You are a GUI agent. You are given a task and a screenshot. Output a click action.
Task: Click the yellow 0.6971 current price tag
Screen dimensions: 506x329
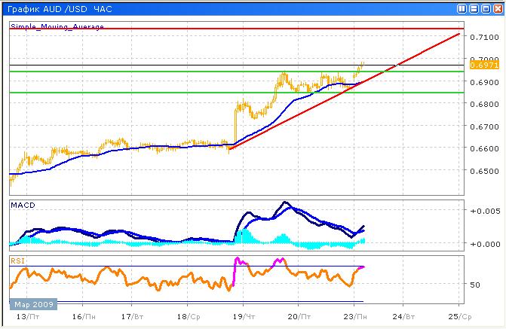pos(483,66)
